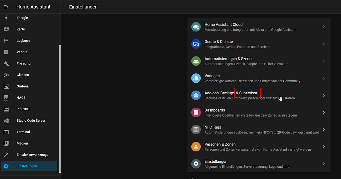Click the Logbuch list icon

coord(6,41)
